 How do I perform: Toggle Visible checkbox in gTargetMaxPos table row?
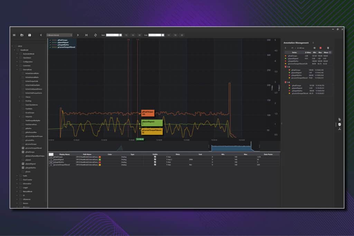pyautogui.click(x=155, y=162)
